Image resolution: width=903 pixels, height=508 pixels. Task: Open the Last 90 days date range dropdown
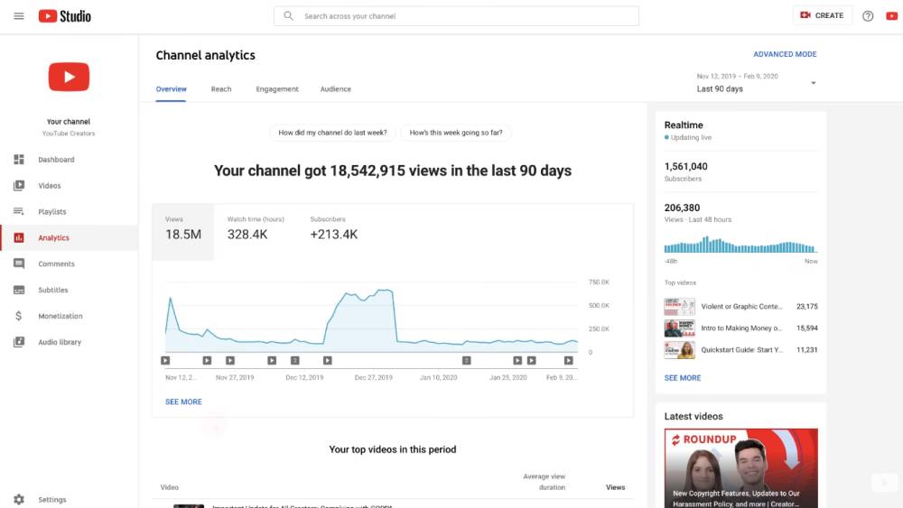[756, 83]
